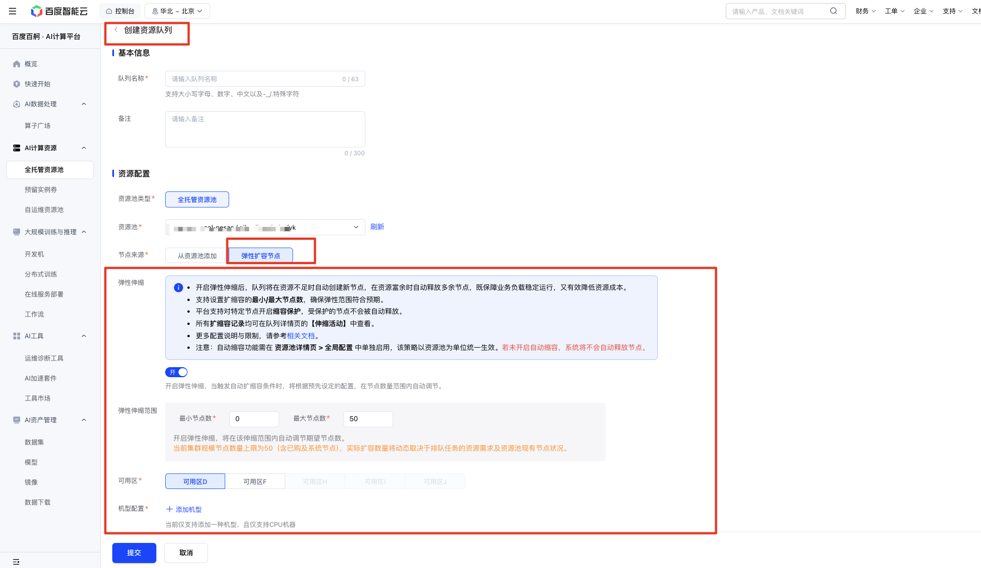Click the Baidu AI Cloud logo

[59, 11]
